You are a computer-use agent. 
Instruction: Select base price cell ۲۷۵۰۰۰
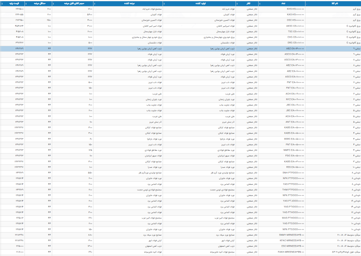click(x=13, y=246)
